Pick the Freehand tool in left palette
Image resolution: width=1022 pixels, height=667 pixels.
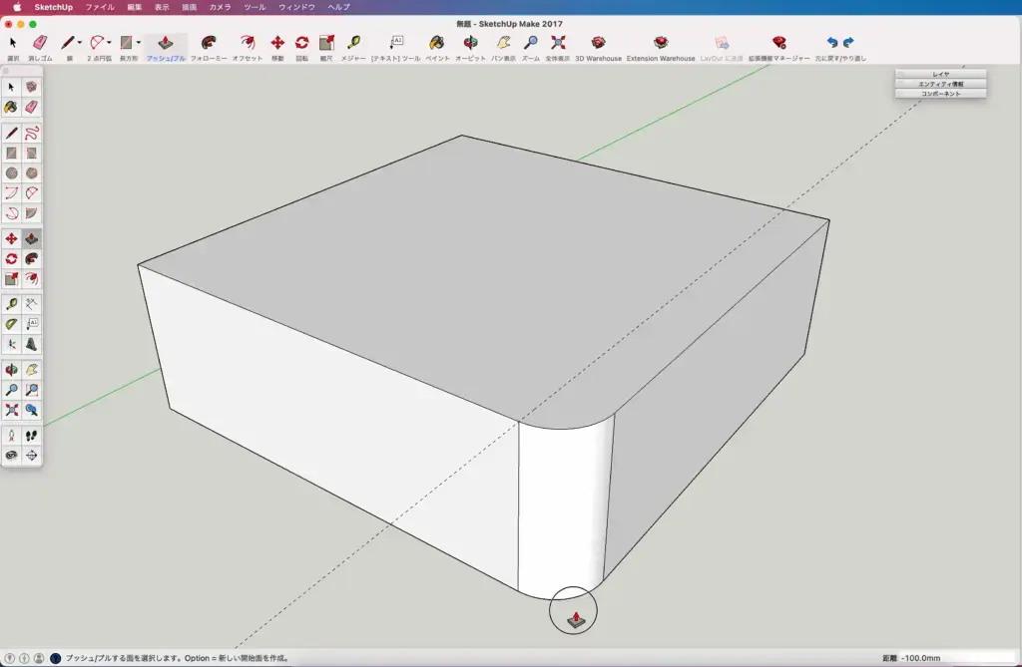tap(31, 133)
